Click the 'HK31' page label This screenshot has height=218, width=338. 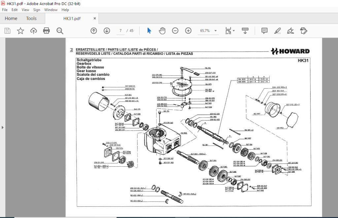click(x=303, y=61)
